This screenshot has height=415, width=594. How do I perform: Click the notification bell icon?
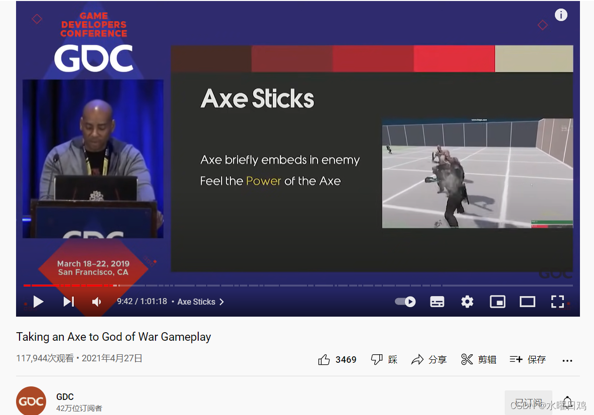coord(567,403)
